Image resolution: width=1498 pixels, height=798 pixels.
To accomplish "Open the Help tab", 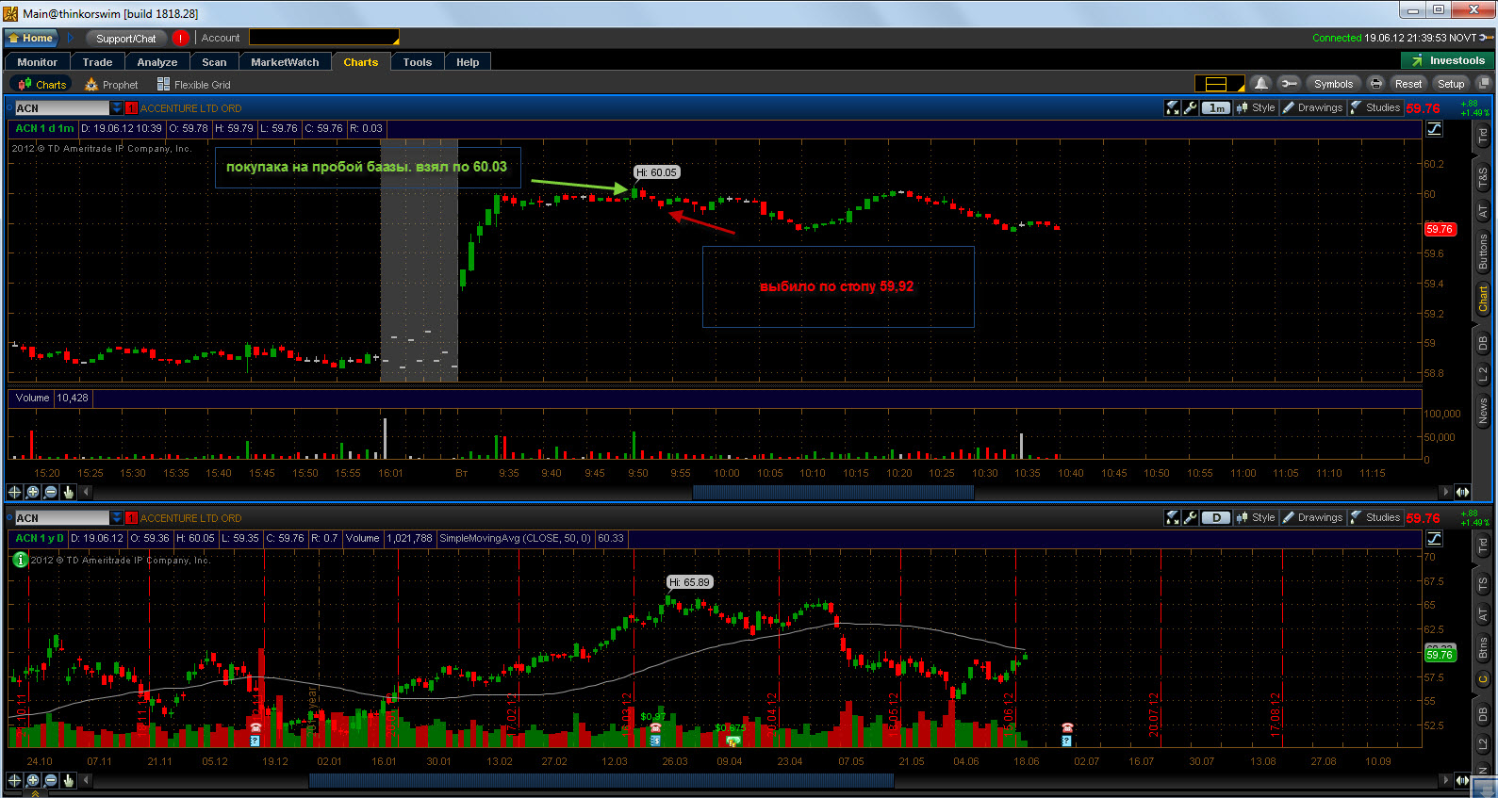I will click(468, 62).
